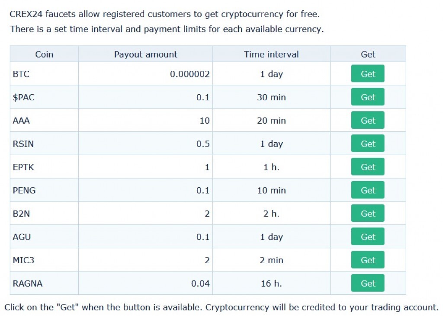Select the BTC coin name cell
This screenshot has width=443, height=316.
point(21,74)
